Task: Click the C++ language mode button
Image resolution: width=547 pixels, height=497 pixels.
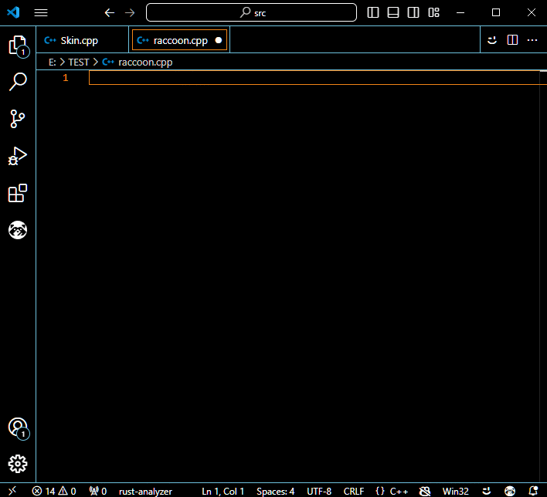Action: click(x=392, y=491)
